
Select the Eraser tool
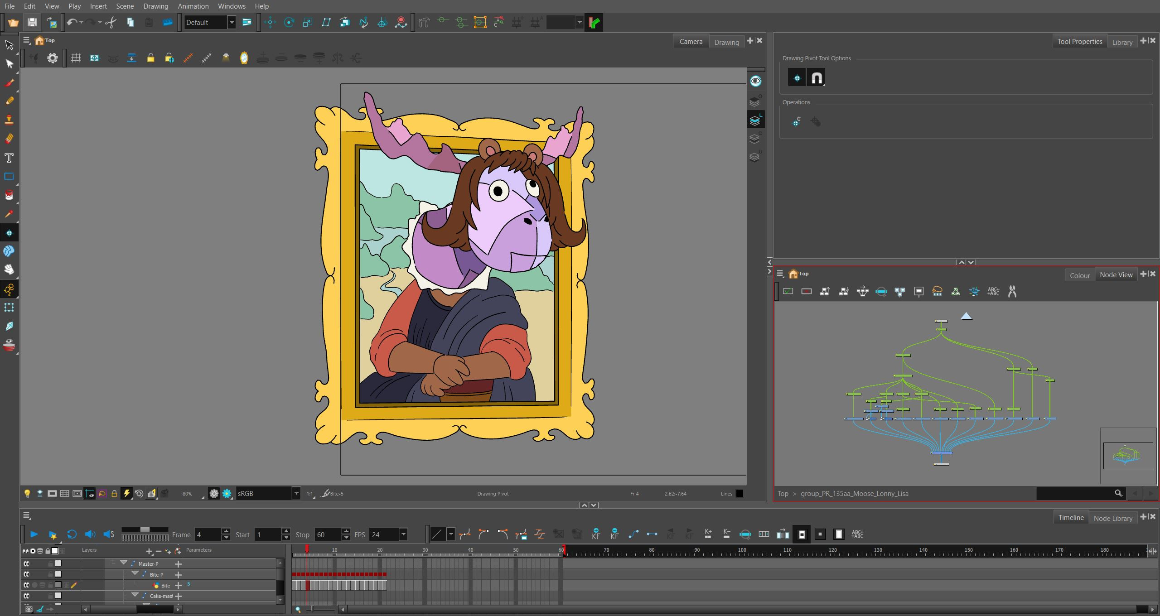[x=9, y=139]
